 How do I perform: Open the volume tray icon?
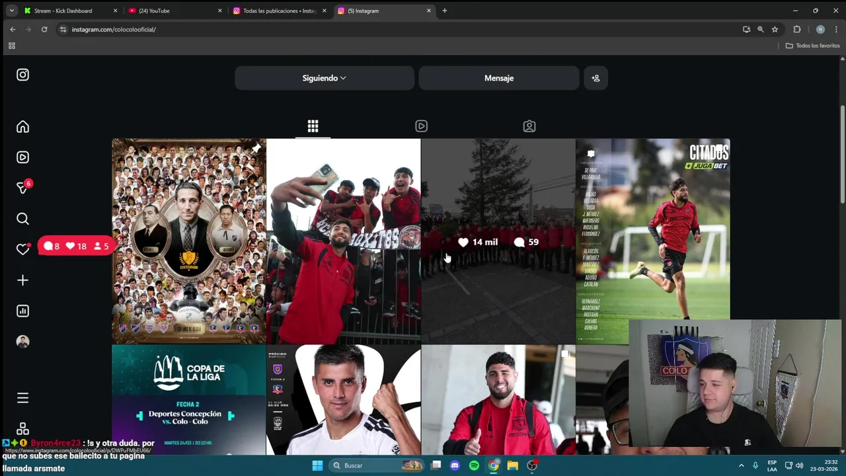(x=799, y=465)
